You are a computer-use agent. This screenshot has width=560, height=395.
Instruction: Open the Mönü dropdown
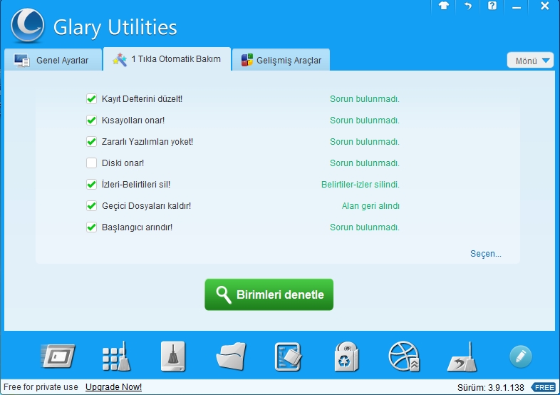pos(530,61)
